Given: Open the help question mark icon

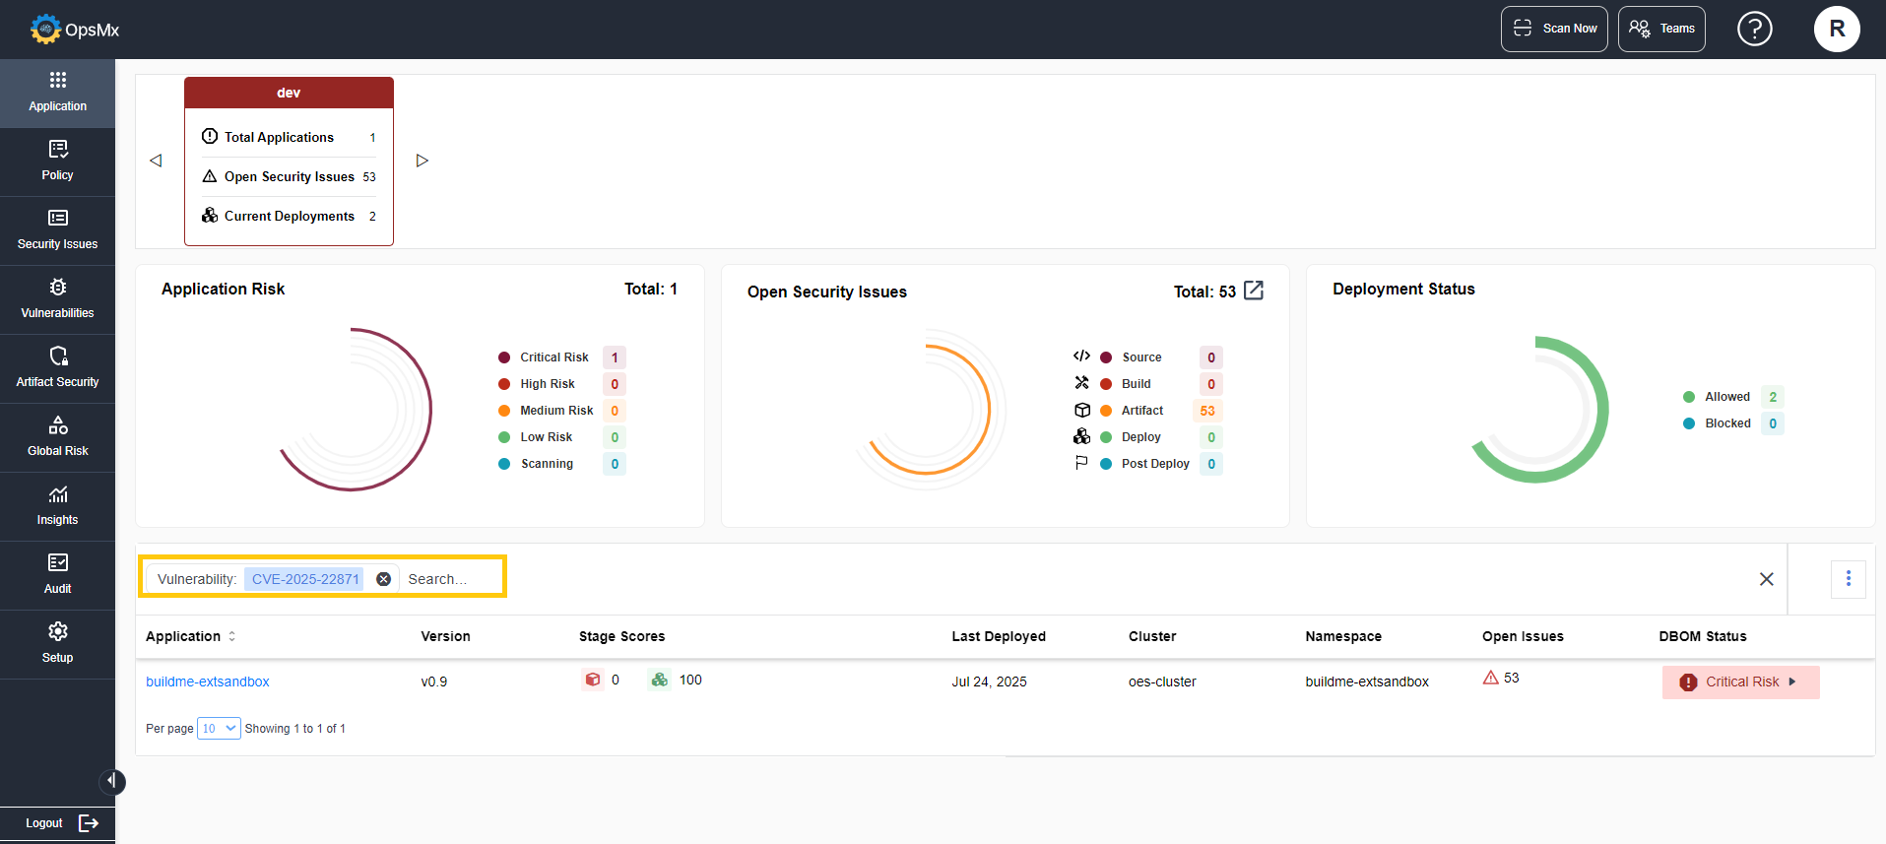Looking at the screenshot, I should [1754, 29].
